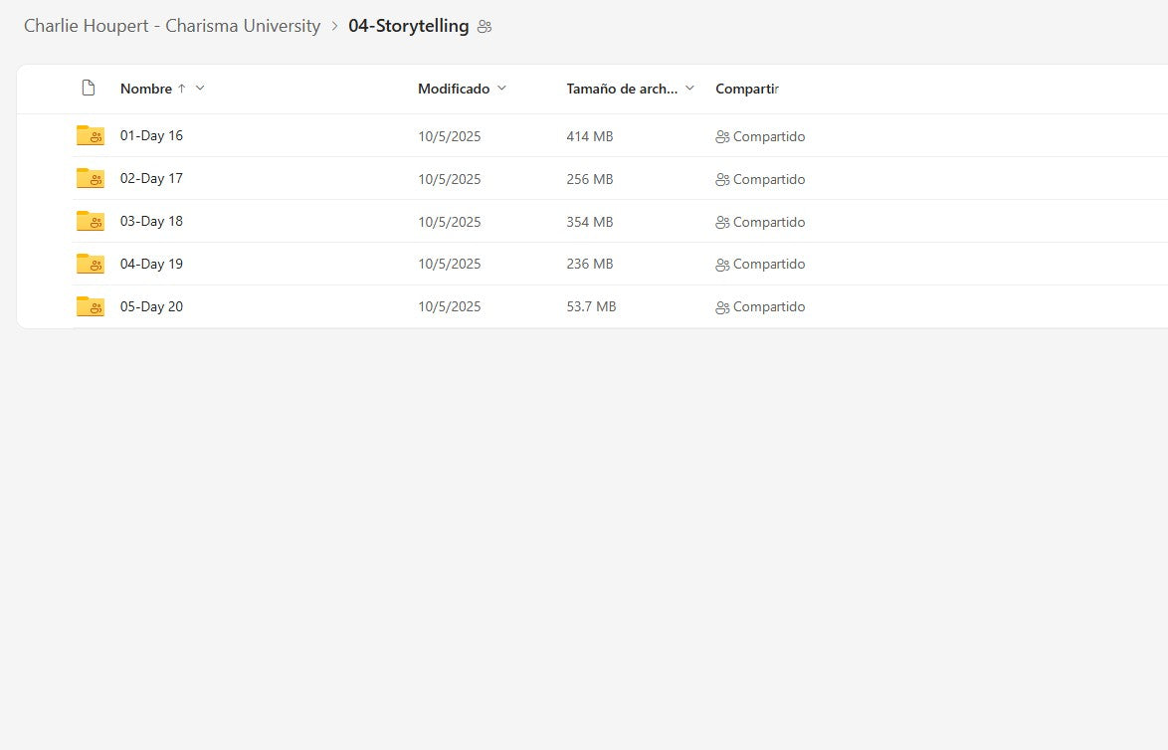Screen dimensions: 1168x750
Task: Click the 414 MB size cell
Action: (x=589, y=136)
